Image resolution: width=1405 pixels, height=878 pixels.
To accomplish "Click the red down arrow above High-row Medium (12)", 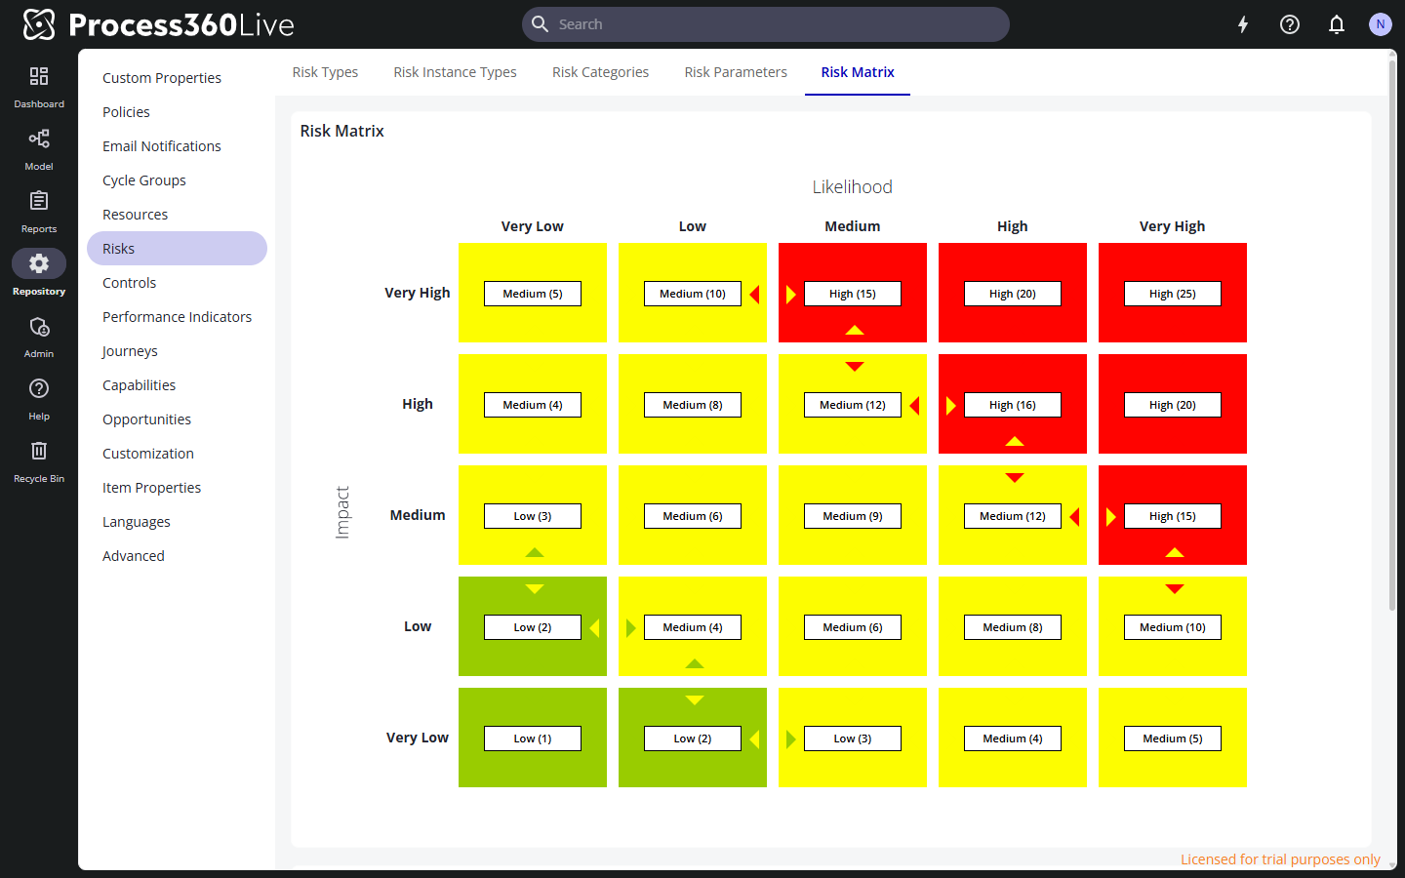I will coord(855,367).
